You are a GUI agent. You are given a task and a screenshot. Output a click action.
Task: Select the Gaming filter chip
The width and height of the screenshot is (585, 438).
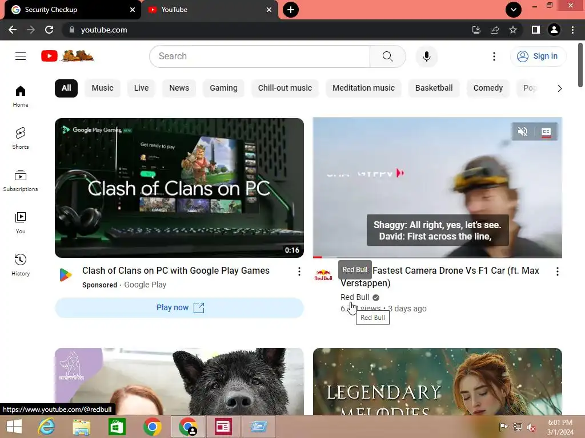(x=223, y=88)
